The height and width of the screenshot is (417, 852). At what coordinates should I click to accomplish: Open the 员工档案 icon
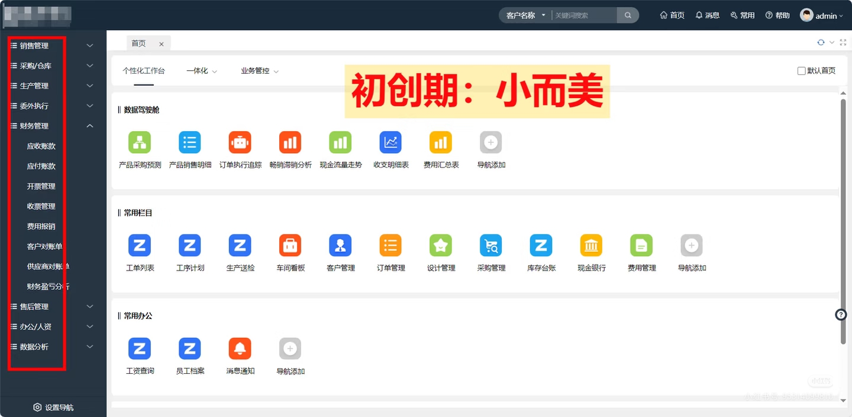click(190, 348)
